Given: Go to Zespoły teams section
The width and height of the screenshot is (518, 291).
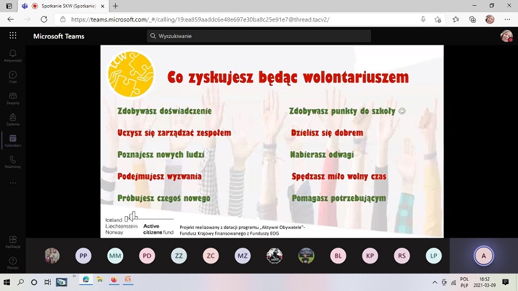Looking at the screenshot, I should (13, 98).
